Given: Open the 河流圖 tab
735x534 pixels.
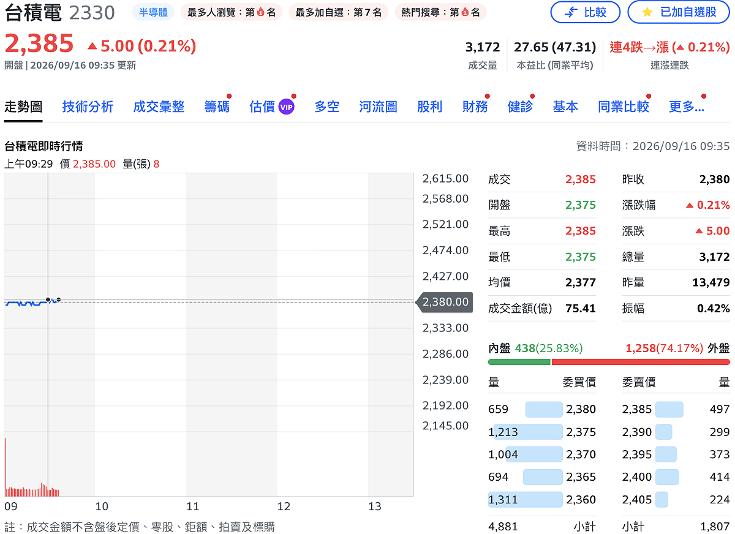Looking at the screenshot, I should 378,107.
